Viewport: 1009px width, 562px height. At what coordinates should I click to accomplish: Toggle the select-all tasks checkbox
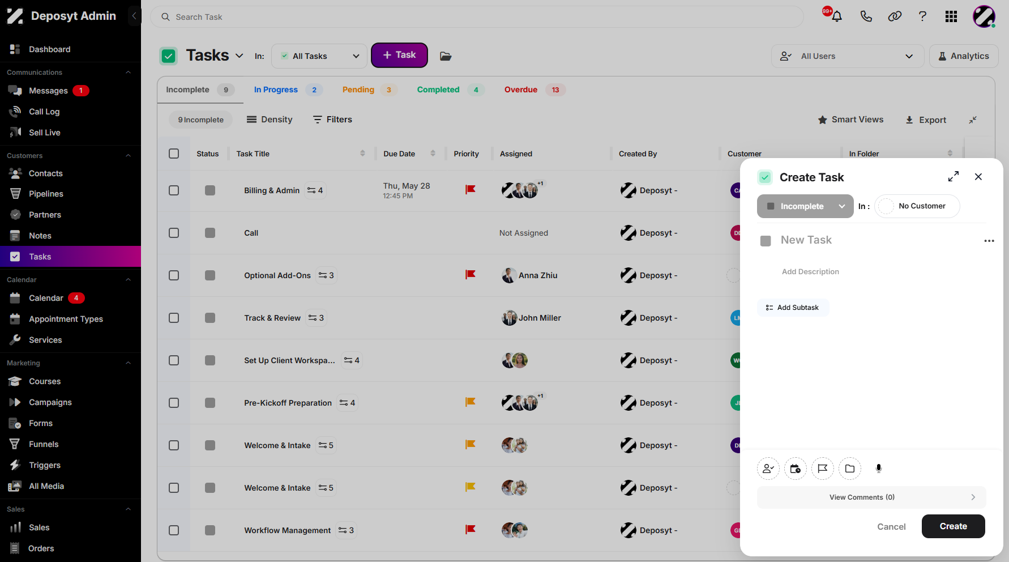[x=174, y=154]
